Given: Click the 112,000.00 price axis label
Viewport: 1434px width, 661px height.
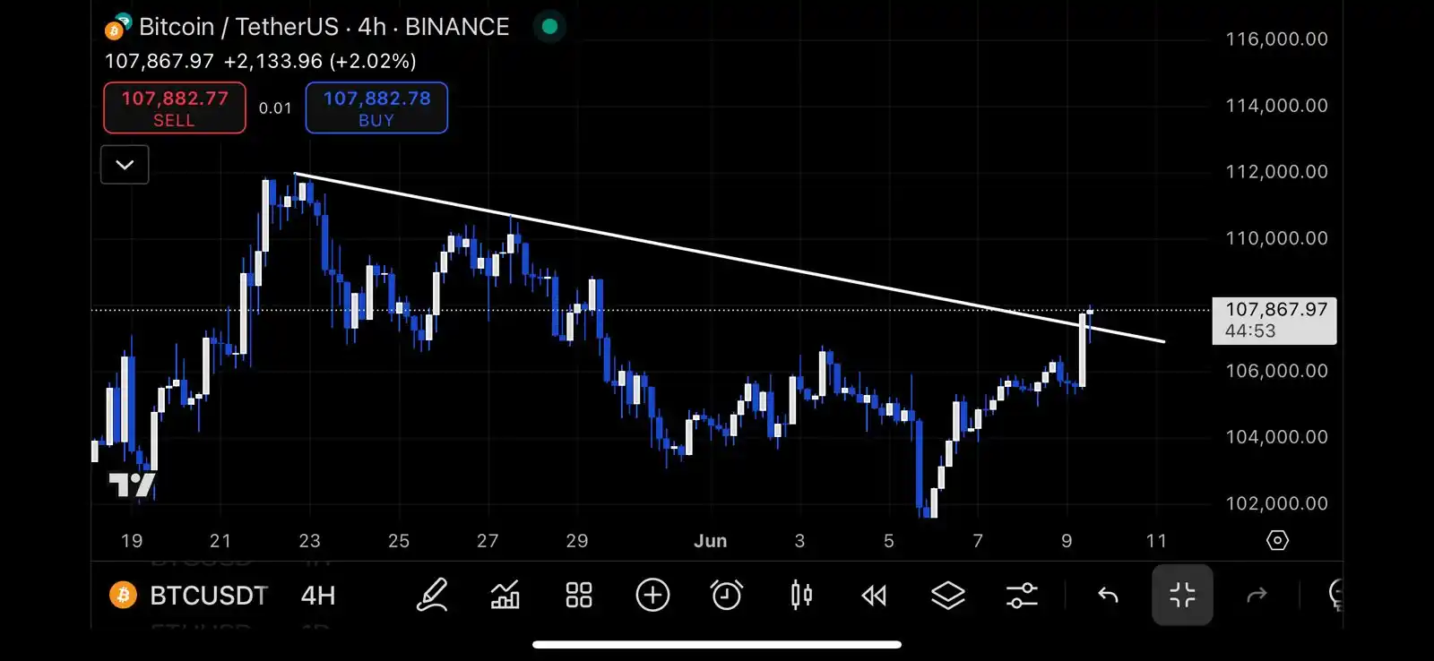Looking at the screenshot, I should 1276,172.
